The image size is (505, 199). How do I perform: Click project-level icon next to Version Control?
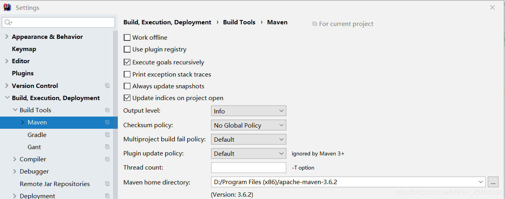pos(107,86)
